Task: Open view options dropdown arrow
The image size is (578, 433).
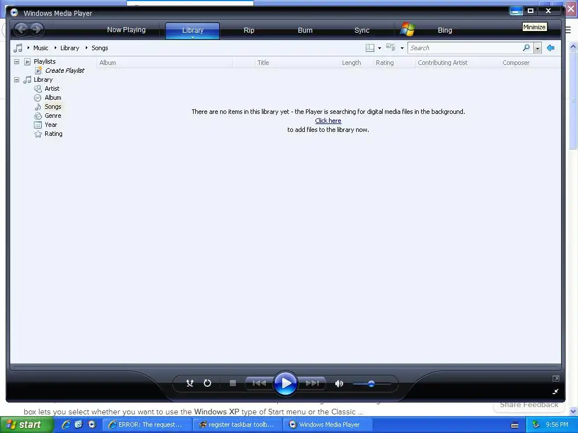Action: click(x=402, y=48)
